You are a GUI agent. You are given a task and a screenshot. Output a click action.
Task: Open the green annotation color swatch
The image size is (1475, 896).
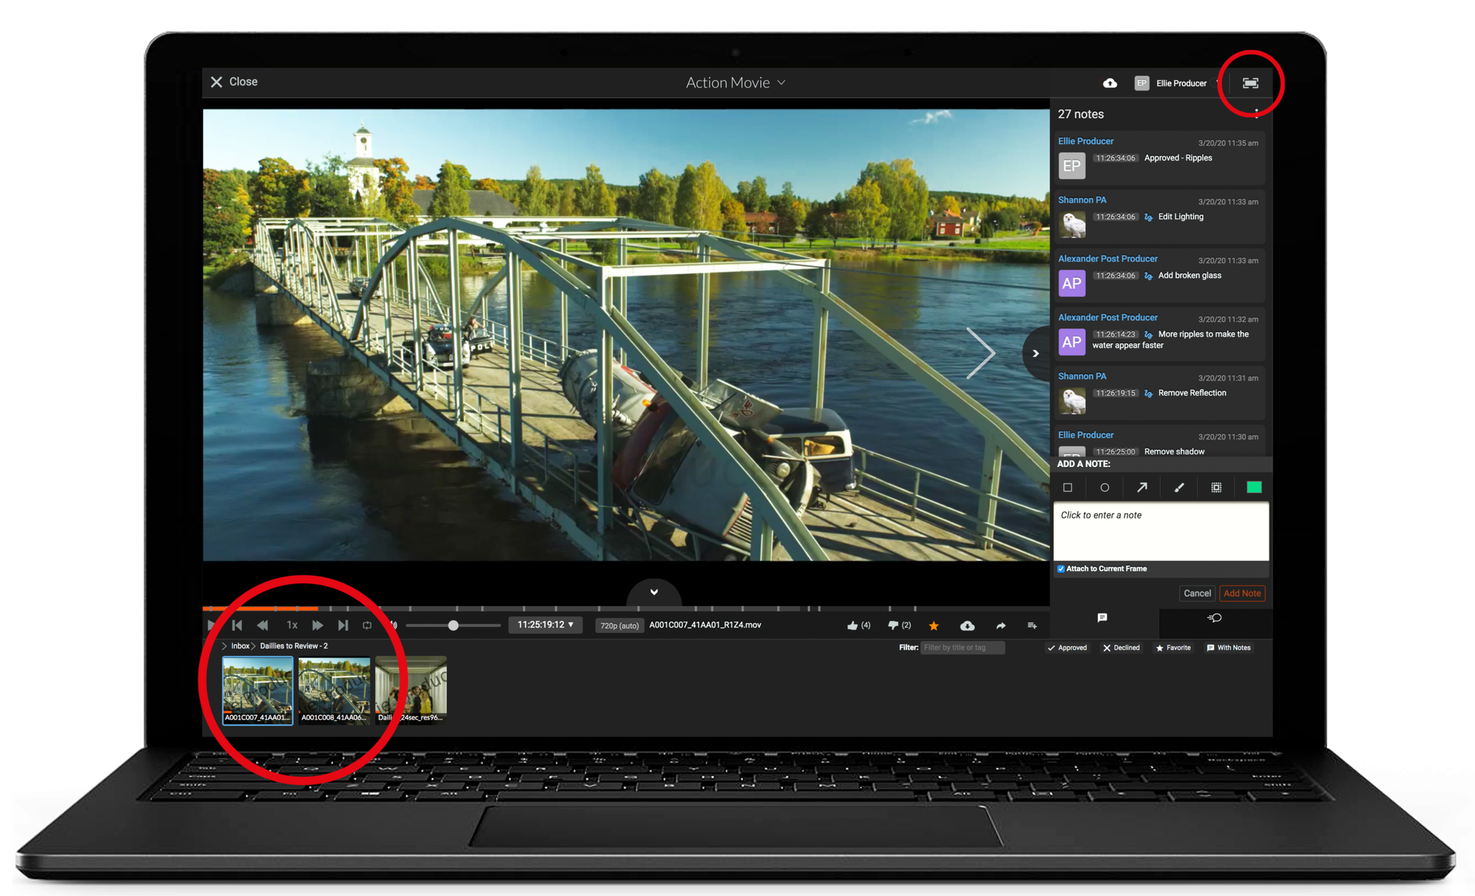pos(1253,488)
